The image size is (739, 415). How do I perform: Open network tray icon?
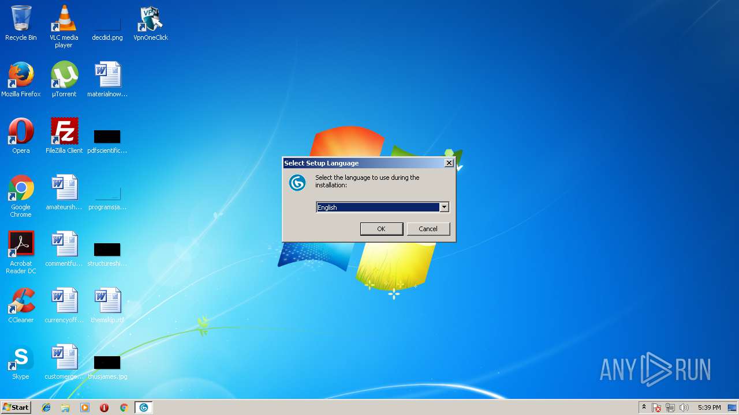670,408
